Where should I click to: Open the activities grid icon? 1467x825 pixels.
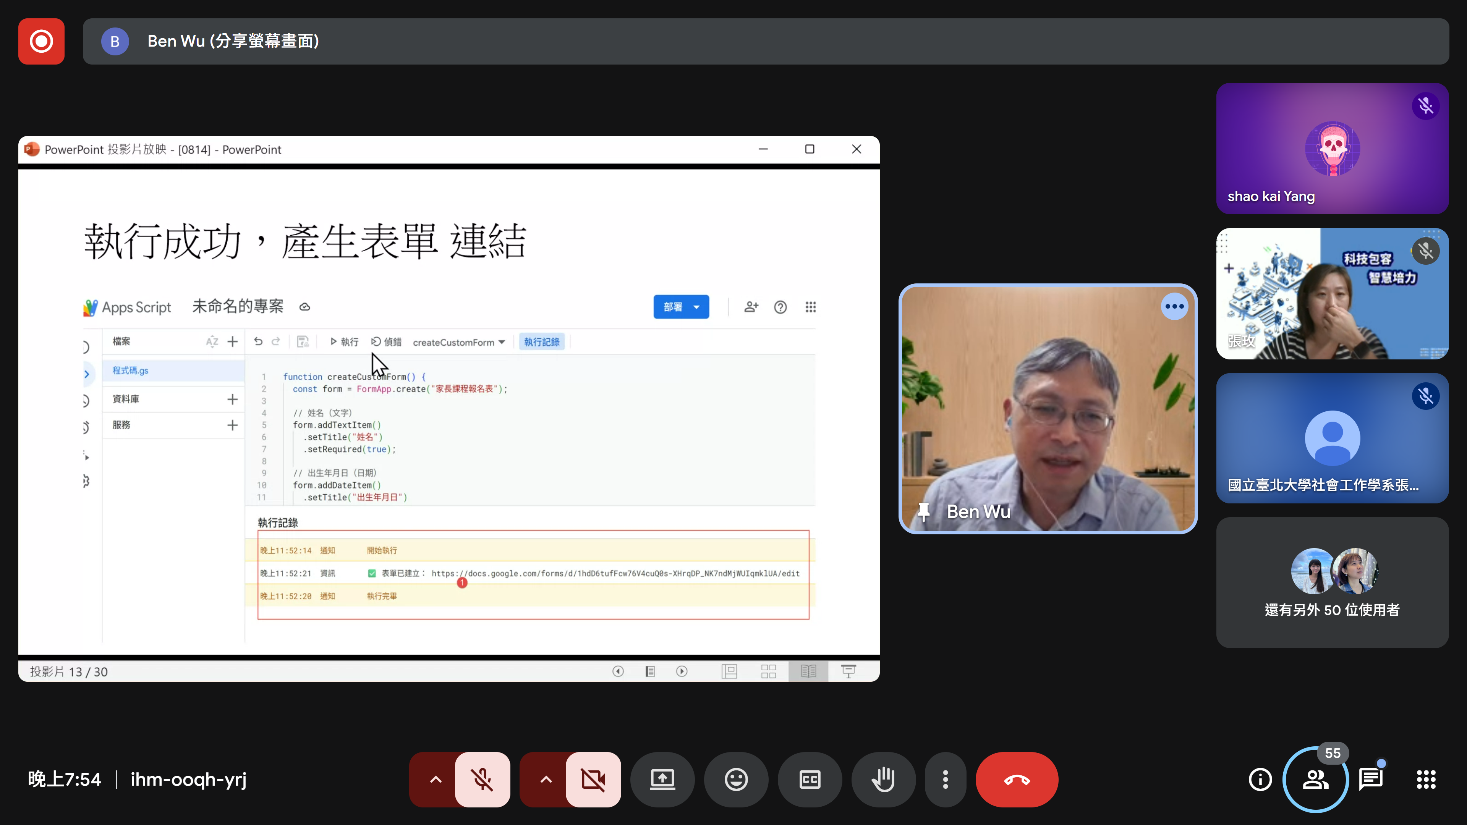coord(1426,780)
